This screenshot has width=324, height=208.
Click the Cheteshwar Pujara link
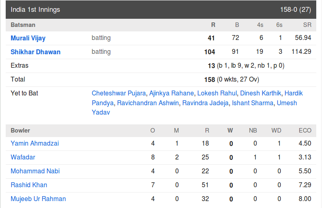click(119, 93)
